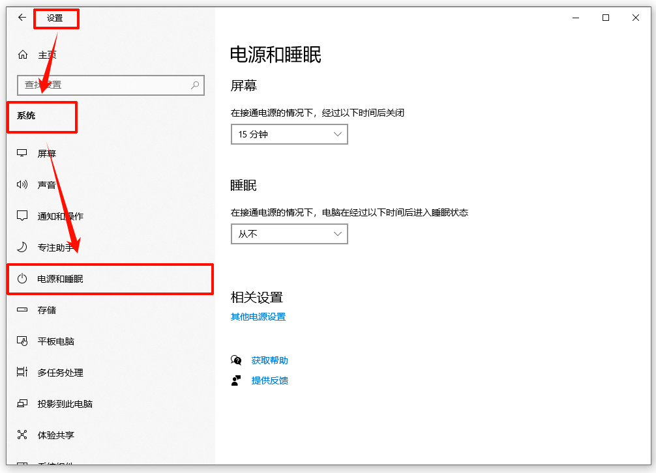Click the search dropdown field 查找设置

click(x=110, y=85)
